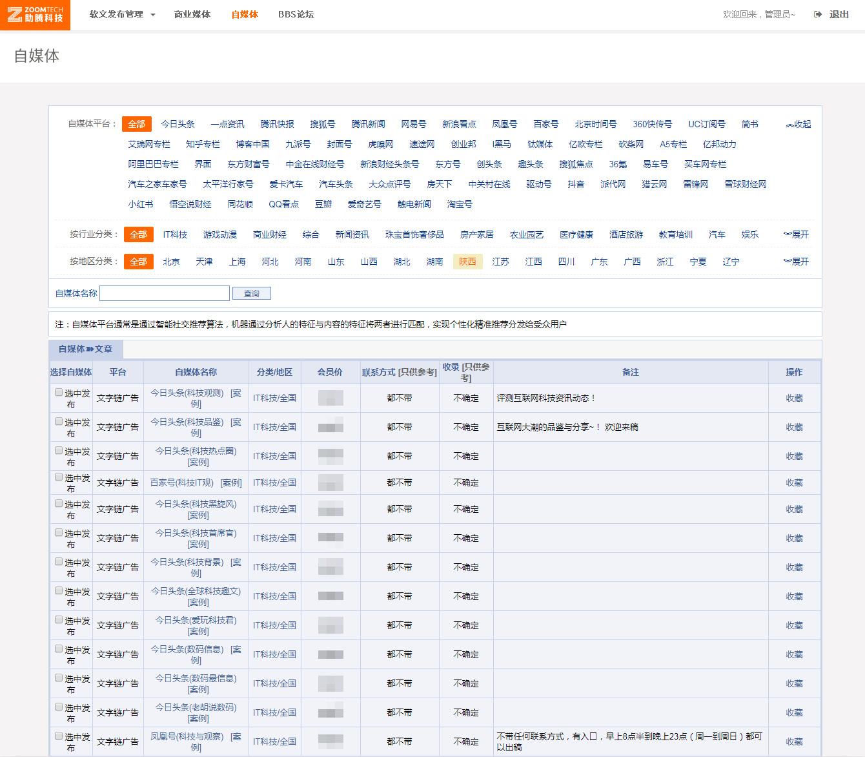
Task: Select checkbox for 百家号(科技IT观) row
Action: 59,477
